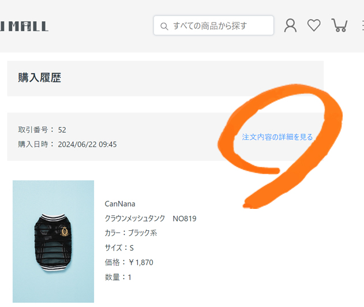The width and height of the screenshot is (364, 307).
Task: Click the magnifier icon in the search box
Action: [x=164, y=26]
